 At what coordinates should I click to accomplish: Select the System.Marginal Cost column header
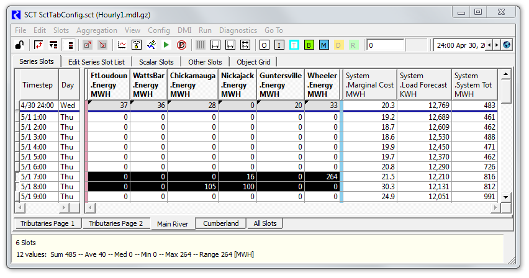[370, 84]
